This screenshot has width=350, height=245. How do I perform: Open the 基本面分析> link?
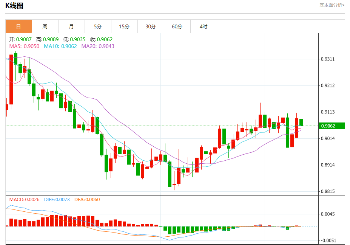(x=332, y=5)
